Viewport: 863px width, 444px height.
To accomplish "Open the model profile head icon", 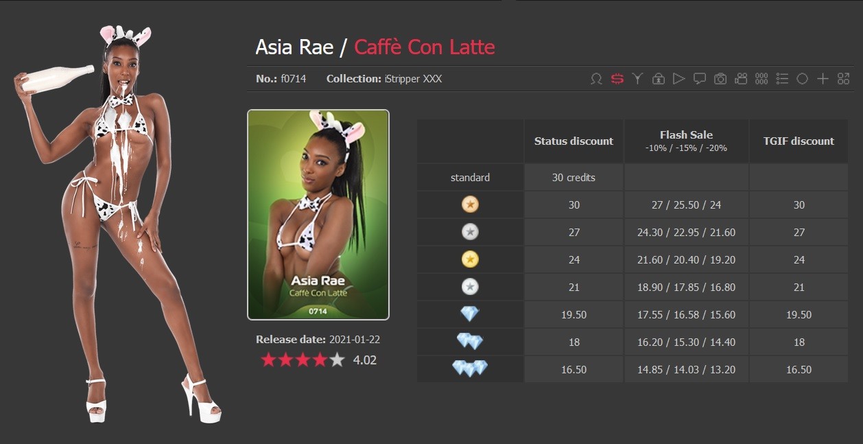I will click(596, 79).
